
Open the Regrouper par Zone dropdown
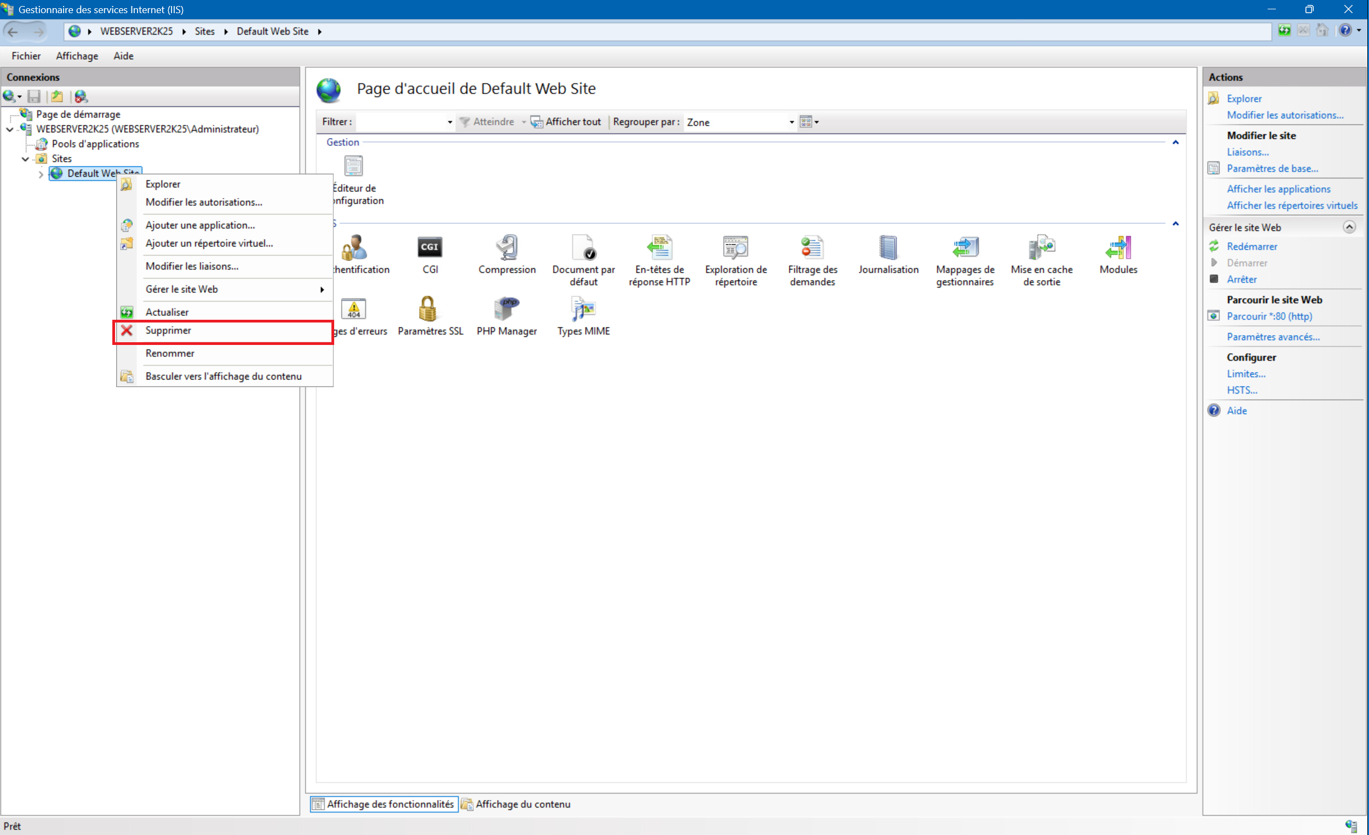[x=791, y=122]
